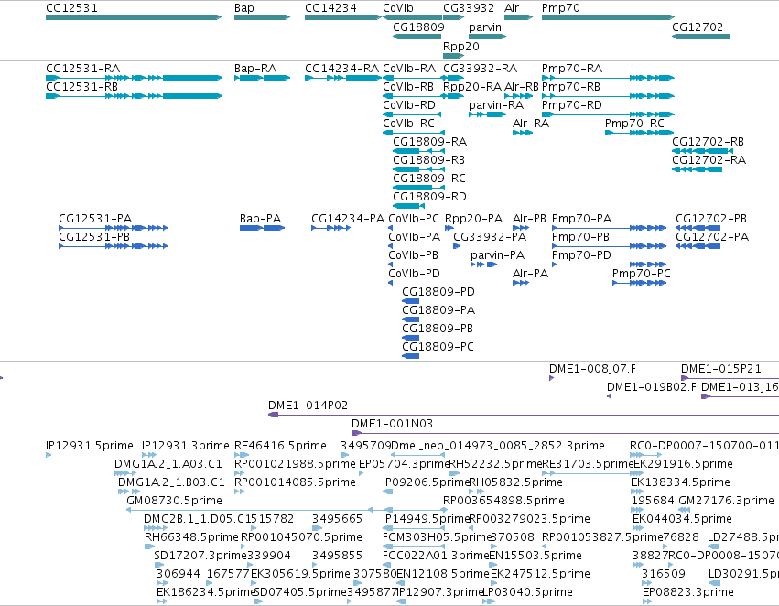
Task: Click the Bap gene label
Action: tap(243, 8)
